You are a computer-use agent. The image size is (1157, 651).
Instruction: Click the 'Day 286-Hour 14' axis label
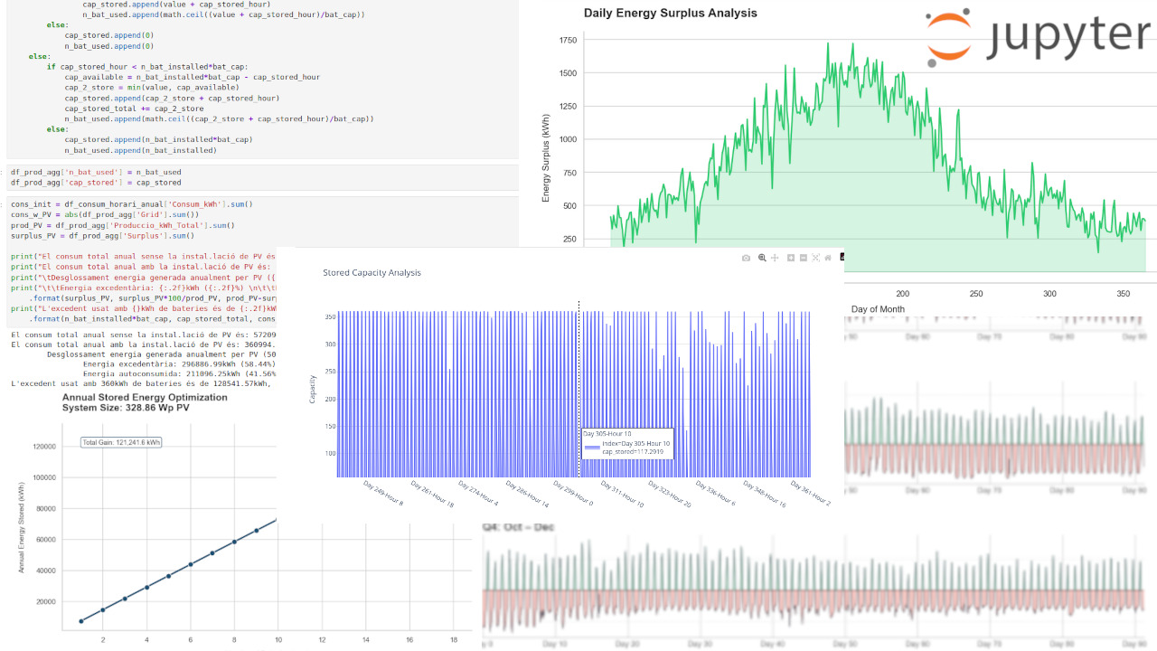526,493
